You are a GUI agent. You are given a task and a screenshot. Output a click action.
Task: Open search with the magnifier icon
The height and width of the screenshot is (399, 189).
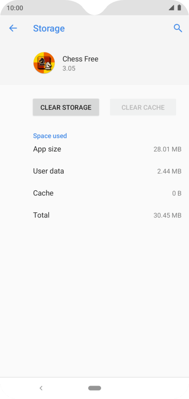coord(178,28)
